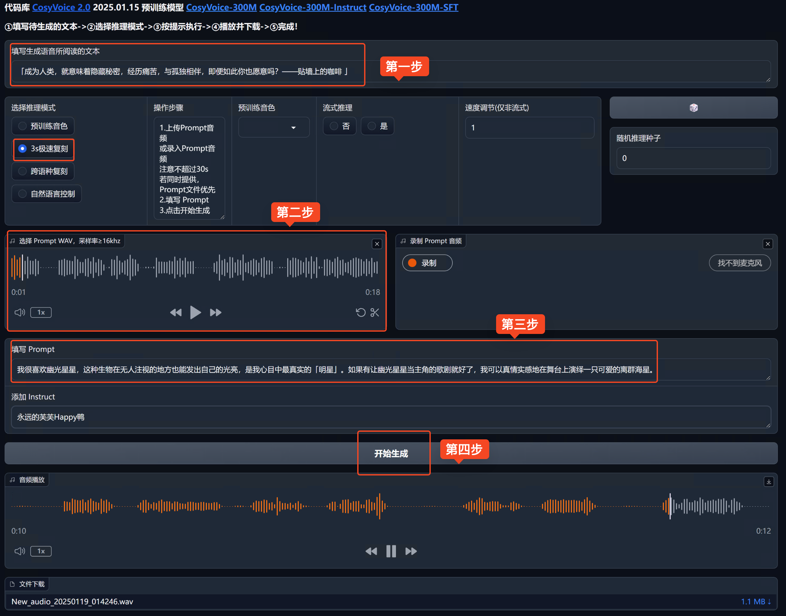
Task: Click the undo reset icon in Prompt WAV
Action: click(360, 312)
